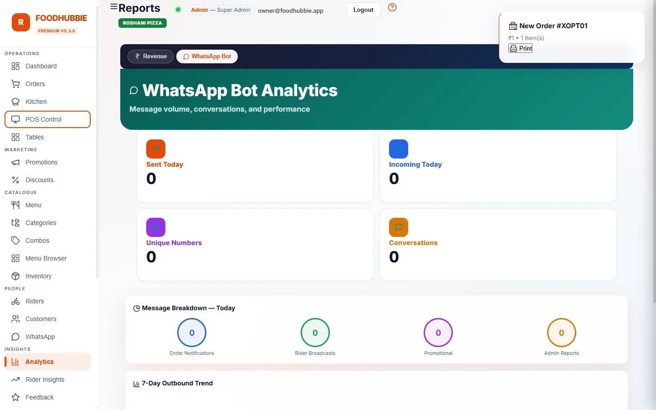This screenshot has height=410, width=656.
Task: Click the Admin — Super Admin role pill
Action: [x=220, y=10]
